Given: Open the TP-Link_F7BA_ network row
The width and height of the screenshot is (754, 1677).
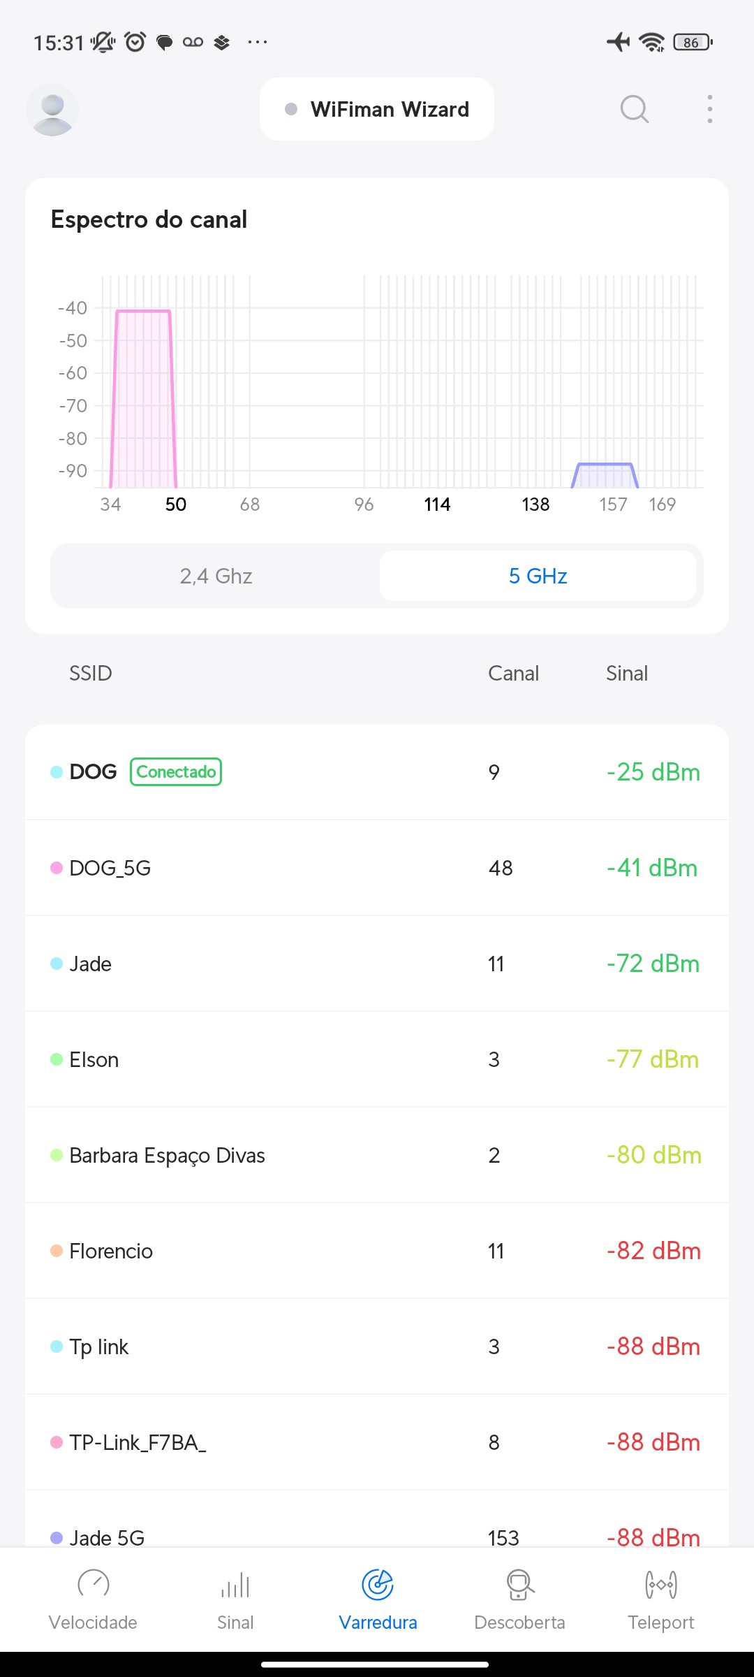Looking at the screenshot, I should 377,1442.
